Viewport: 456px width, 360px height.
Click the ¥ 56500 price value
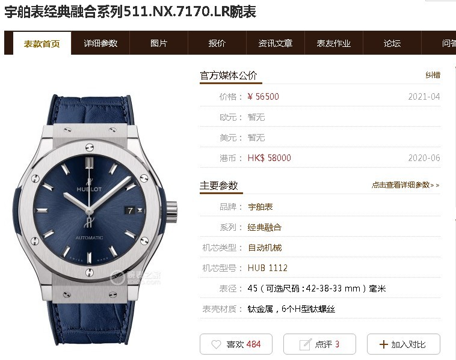point(263,97)
